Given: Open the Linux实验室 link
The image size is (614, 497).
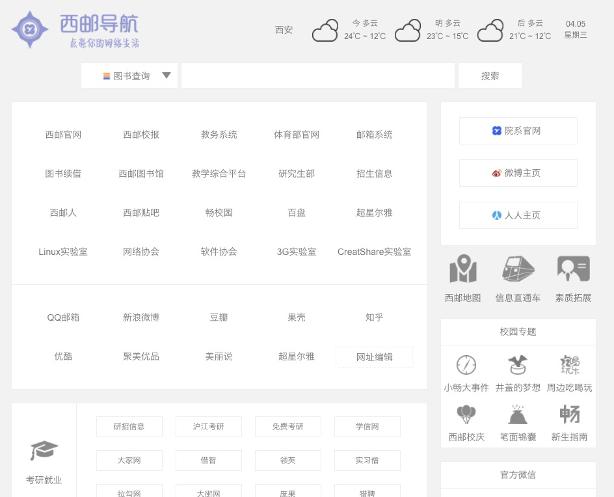Looking at the screenshot, I should point(63,252).
